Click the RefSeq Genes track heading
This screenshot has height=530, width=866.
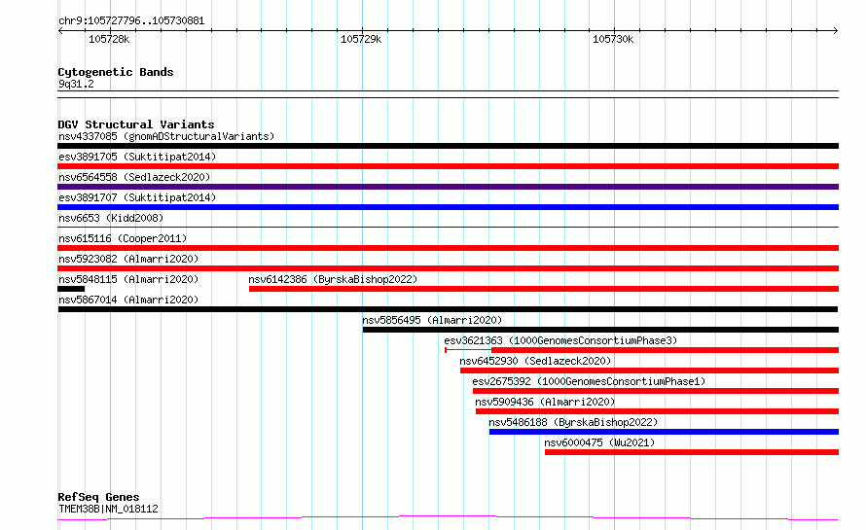98,498
